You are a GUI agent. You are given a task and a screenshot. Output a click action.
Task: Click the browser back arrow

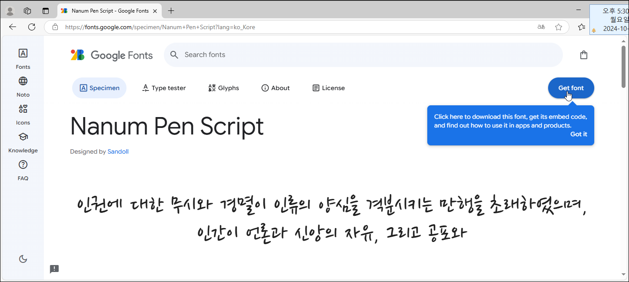pyautogui.click(x=13, y=27)
